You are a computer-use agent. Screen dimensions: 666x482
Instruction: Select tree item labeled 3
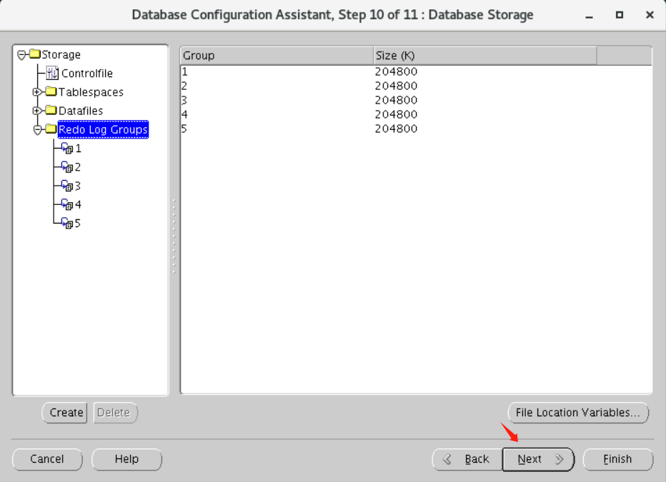coord(78,186)
